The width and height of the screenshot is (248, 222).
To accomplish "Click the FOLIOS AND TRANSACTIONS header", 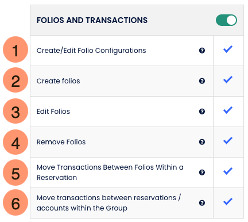I will pyautogui.click(x=92, y=20).
